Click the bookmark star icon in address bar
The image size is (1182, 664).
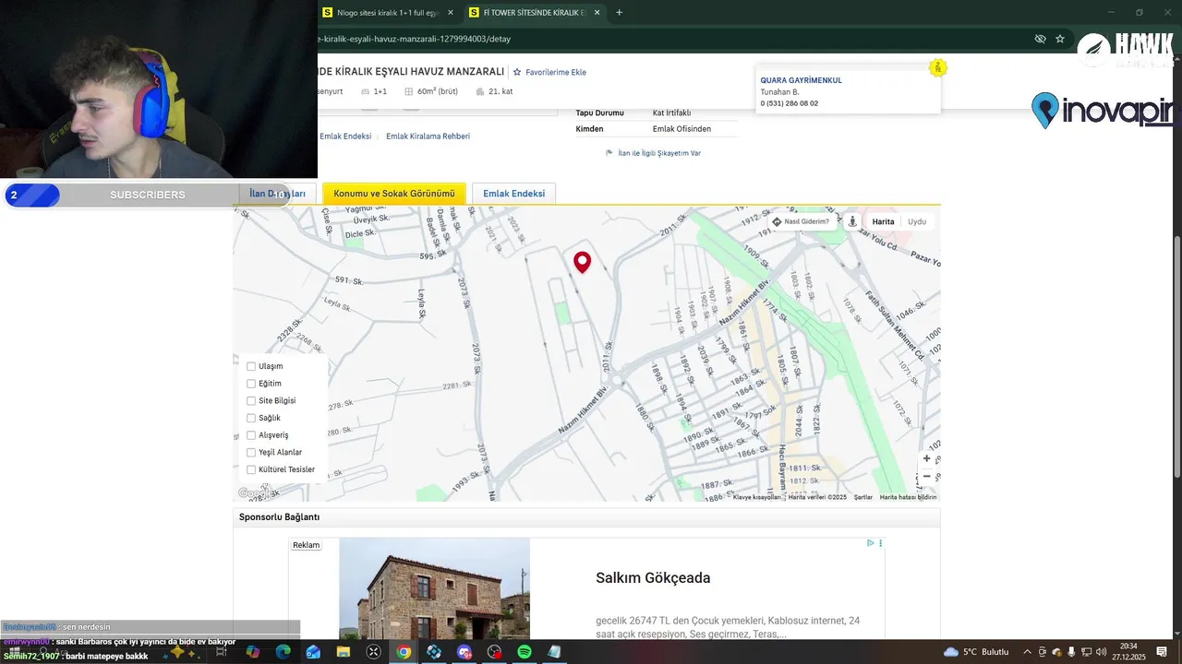click(x=1060, y=39)
